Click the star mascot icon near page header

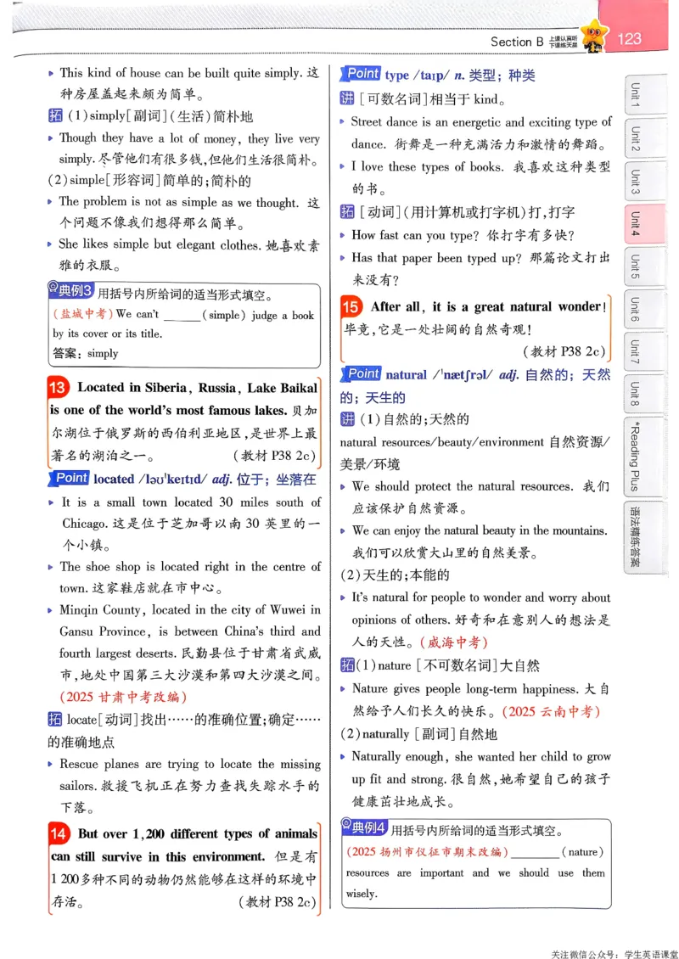coord(593,34)
